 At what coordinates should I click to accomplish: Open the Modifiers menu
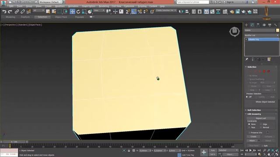pos(59,6)
